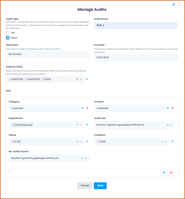This screenshot has width=185, height=199.
Task: Delete grid row with red cross button
Action: tap(171, 173)
